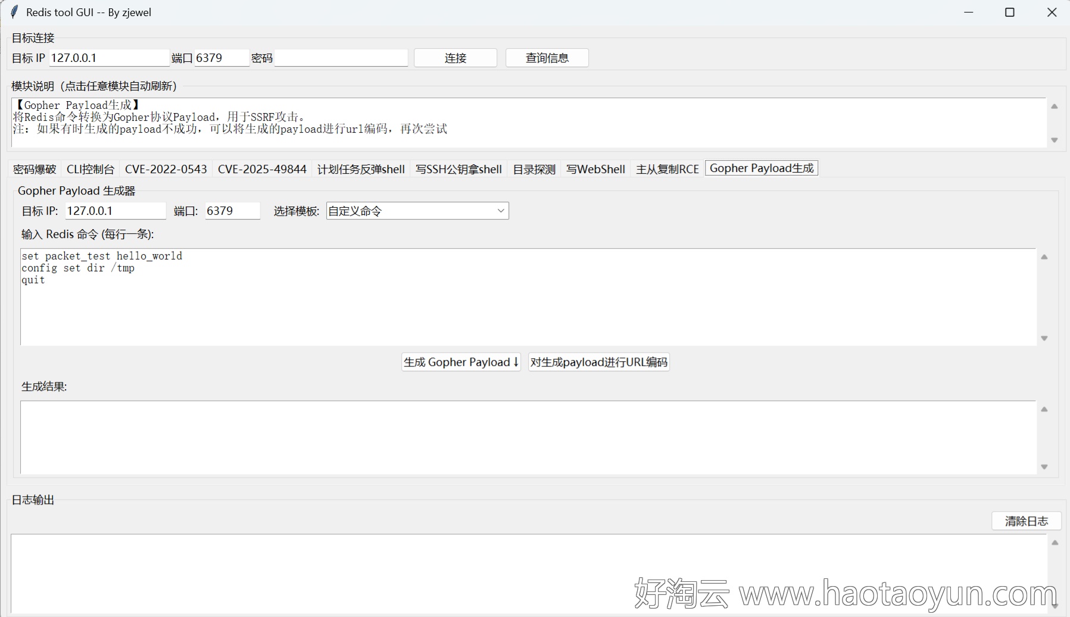Screen dimensions: 1070x617
Task: Click up arrow of log output scrollbar
Action: (1055, 543)
